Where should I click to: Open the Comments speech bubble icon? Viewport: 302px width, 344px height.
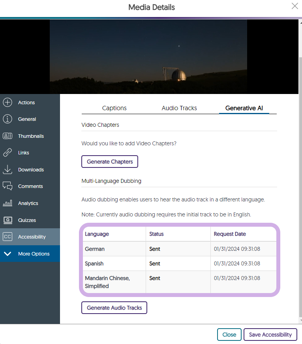8,186
